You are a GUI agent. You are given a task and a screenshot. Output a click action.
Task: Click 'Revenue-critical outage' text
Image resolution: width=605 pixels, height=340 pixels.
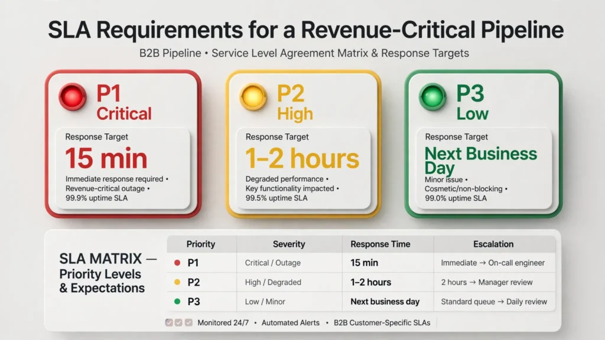click(x=105, y=188)
